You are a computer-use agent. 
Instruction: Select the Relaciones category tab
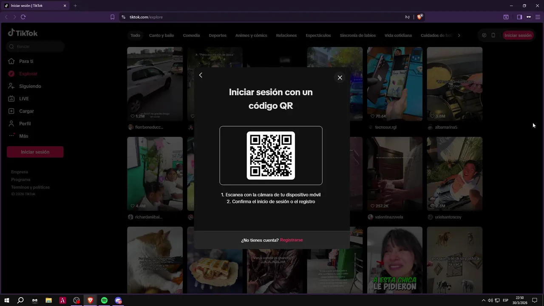pos(286,35)
